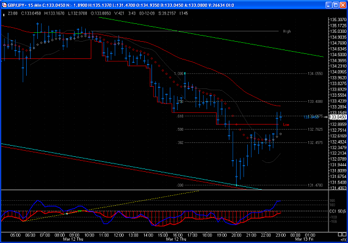Screen dimensions: 348x243
Task: Click the Mar 13 Fri date label
Action: (304, 239)
